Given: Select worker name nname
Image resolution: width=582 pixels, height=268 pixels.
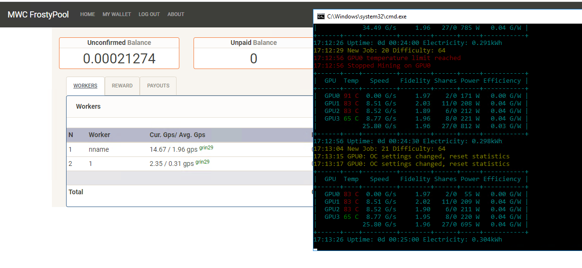Looking at the screenshot, I should point(99,149).
